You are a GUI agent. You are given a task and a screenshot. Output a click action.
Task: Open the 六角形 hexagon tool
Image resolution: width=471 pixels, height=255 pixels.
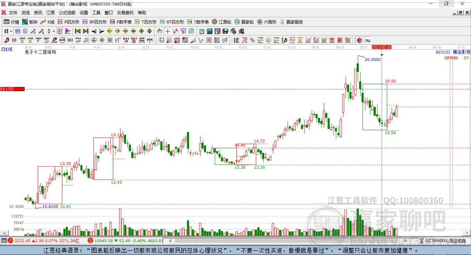267,22
